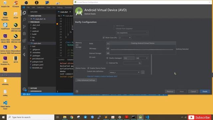Open the custom hardware skin help link
Image resolution: width=213 pixels, height=120 pixels.
pyautogui.click(x=102, y=76)
